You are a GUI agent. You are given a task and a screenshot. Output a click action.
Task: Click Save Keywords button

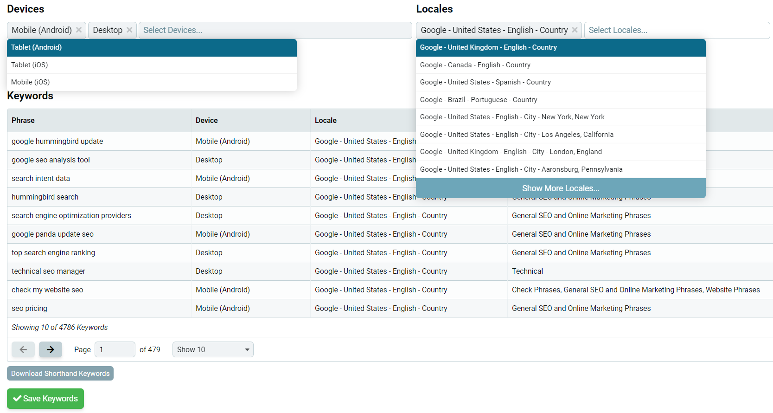click(45, 399)
